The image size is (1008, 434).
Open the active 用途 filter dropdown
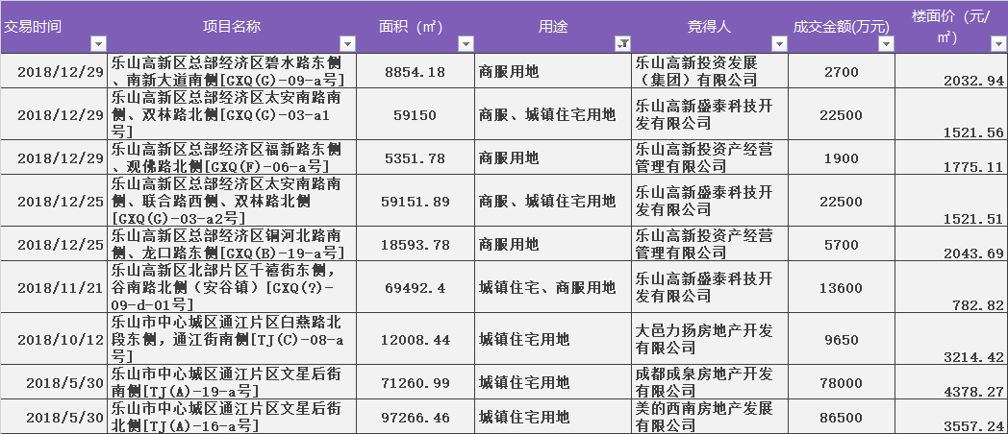coord(623,43)
